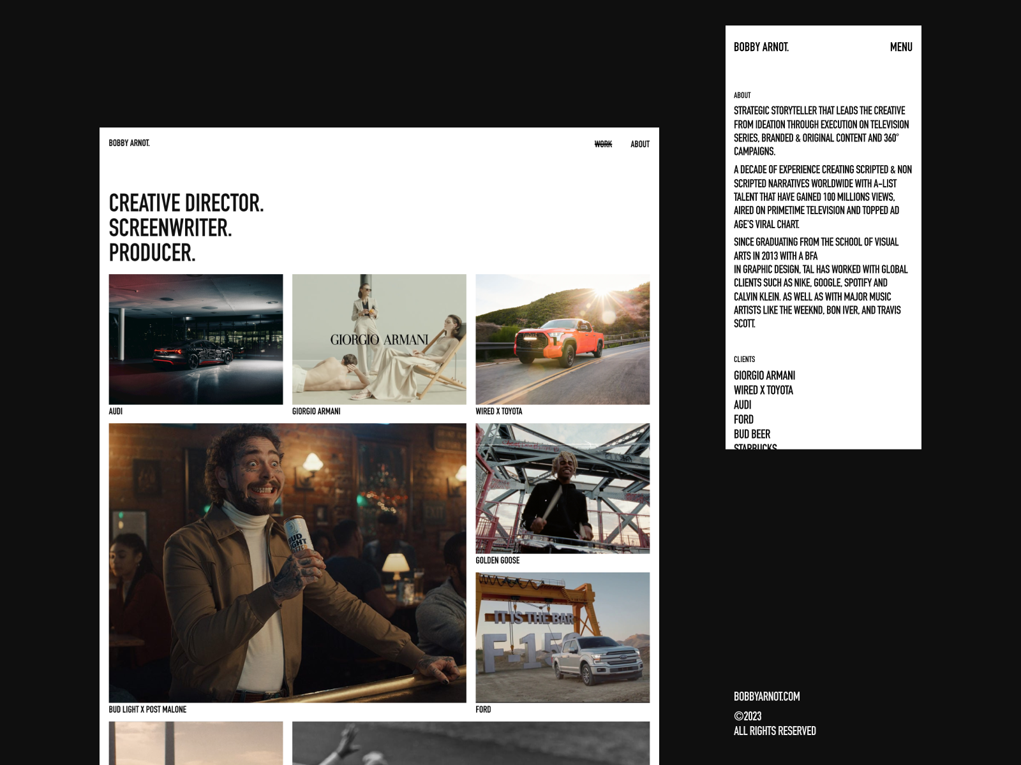Open the MENU in the mobile view

click(x=901, y=47)
